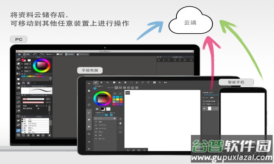The width and height of the screenshot is (274, 164).
Task: Add a brush with tablet plus button
Action: click(x=120, y=119)
